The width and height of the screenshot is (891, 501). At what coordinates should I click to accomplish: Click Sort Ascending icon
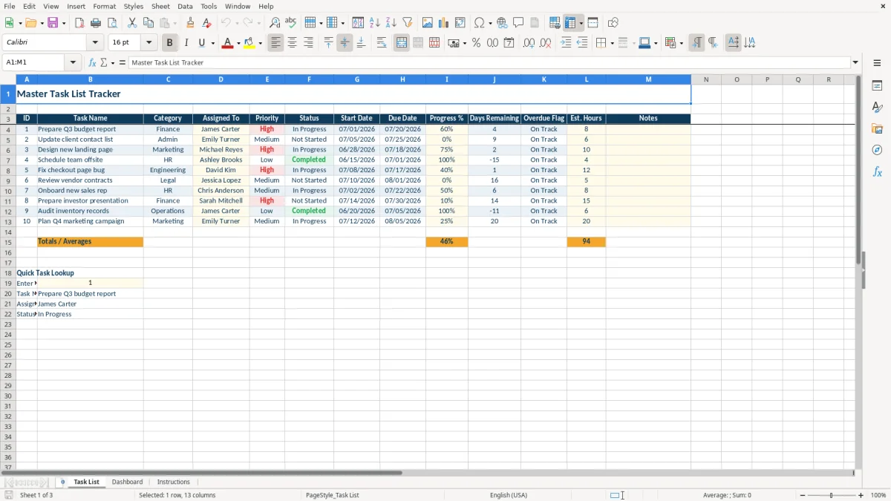tap(375, 23)
